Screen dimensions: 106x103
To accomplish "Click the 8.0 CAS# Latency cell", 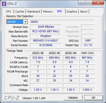I will point(54,62).
